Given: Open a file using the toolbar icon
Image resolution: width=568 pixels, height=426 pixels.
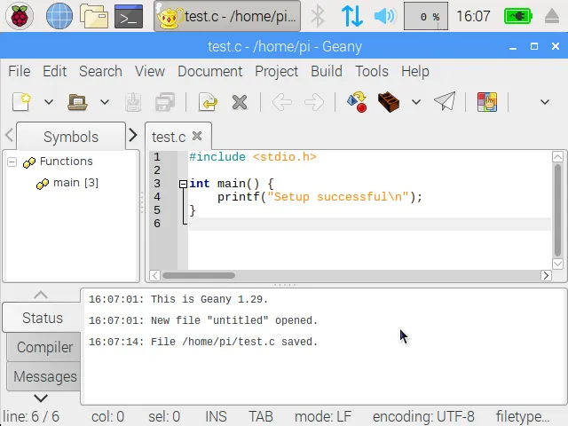Looking at the screenshot, I should tap(77, 102).
